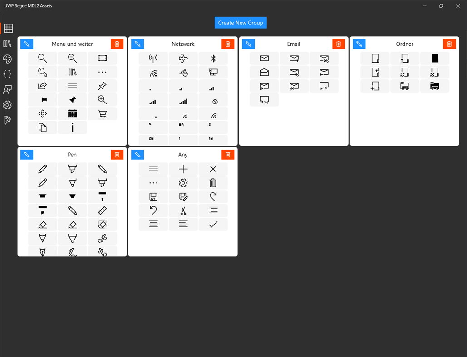Screen dimensions: 467x357
Task: Click the Any group title text
Action: (x=183, y=154)
